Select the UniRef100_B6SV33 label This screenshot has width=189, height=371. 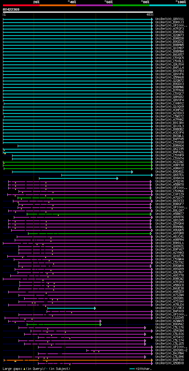[170, 201]
